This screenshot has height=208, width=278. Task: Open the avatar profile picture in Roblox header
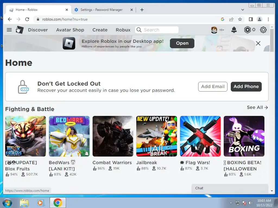click(214, 30)
